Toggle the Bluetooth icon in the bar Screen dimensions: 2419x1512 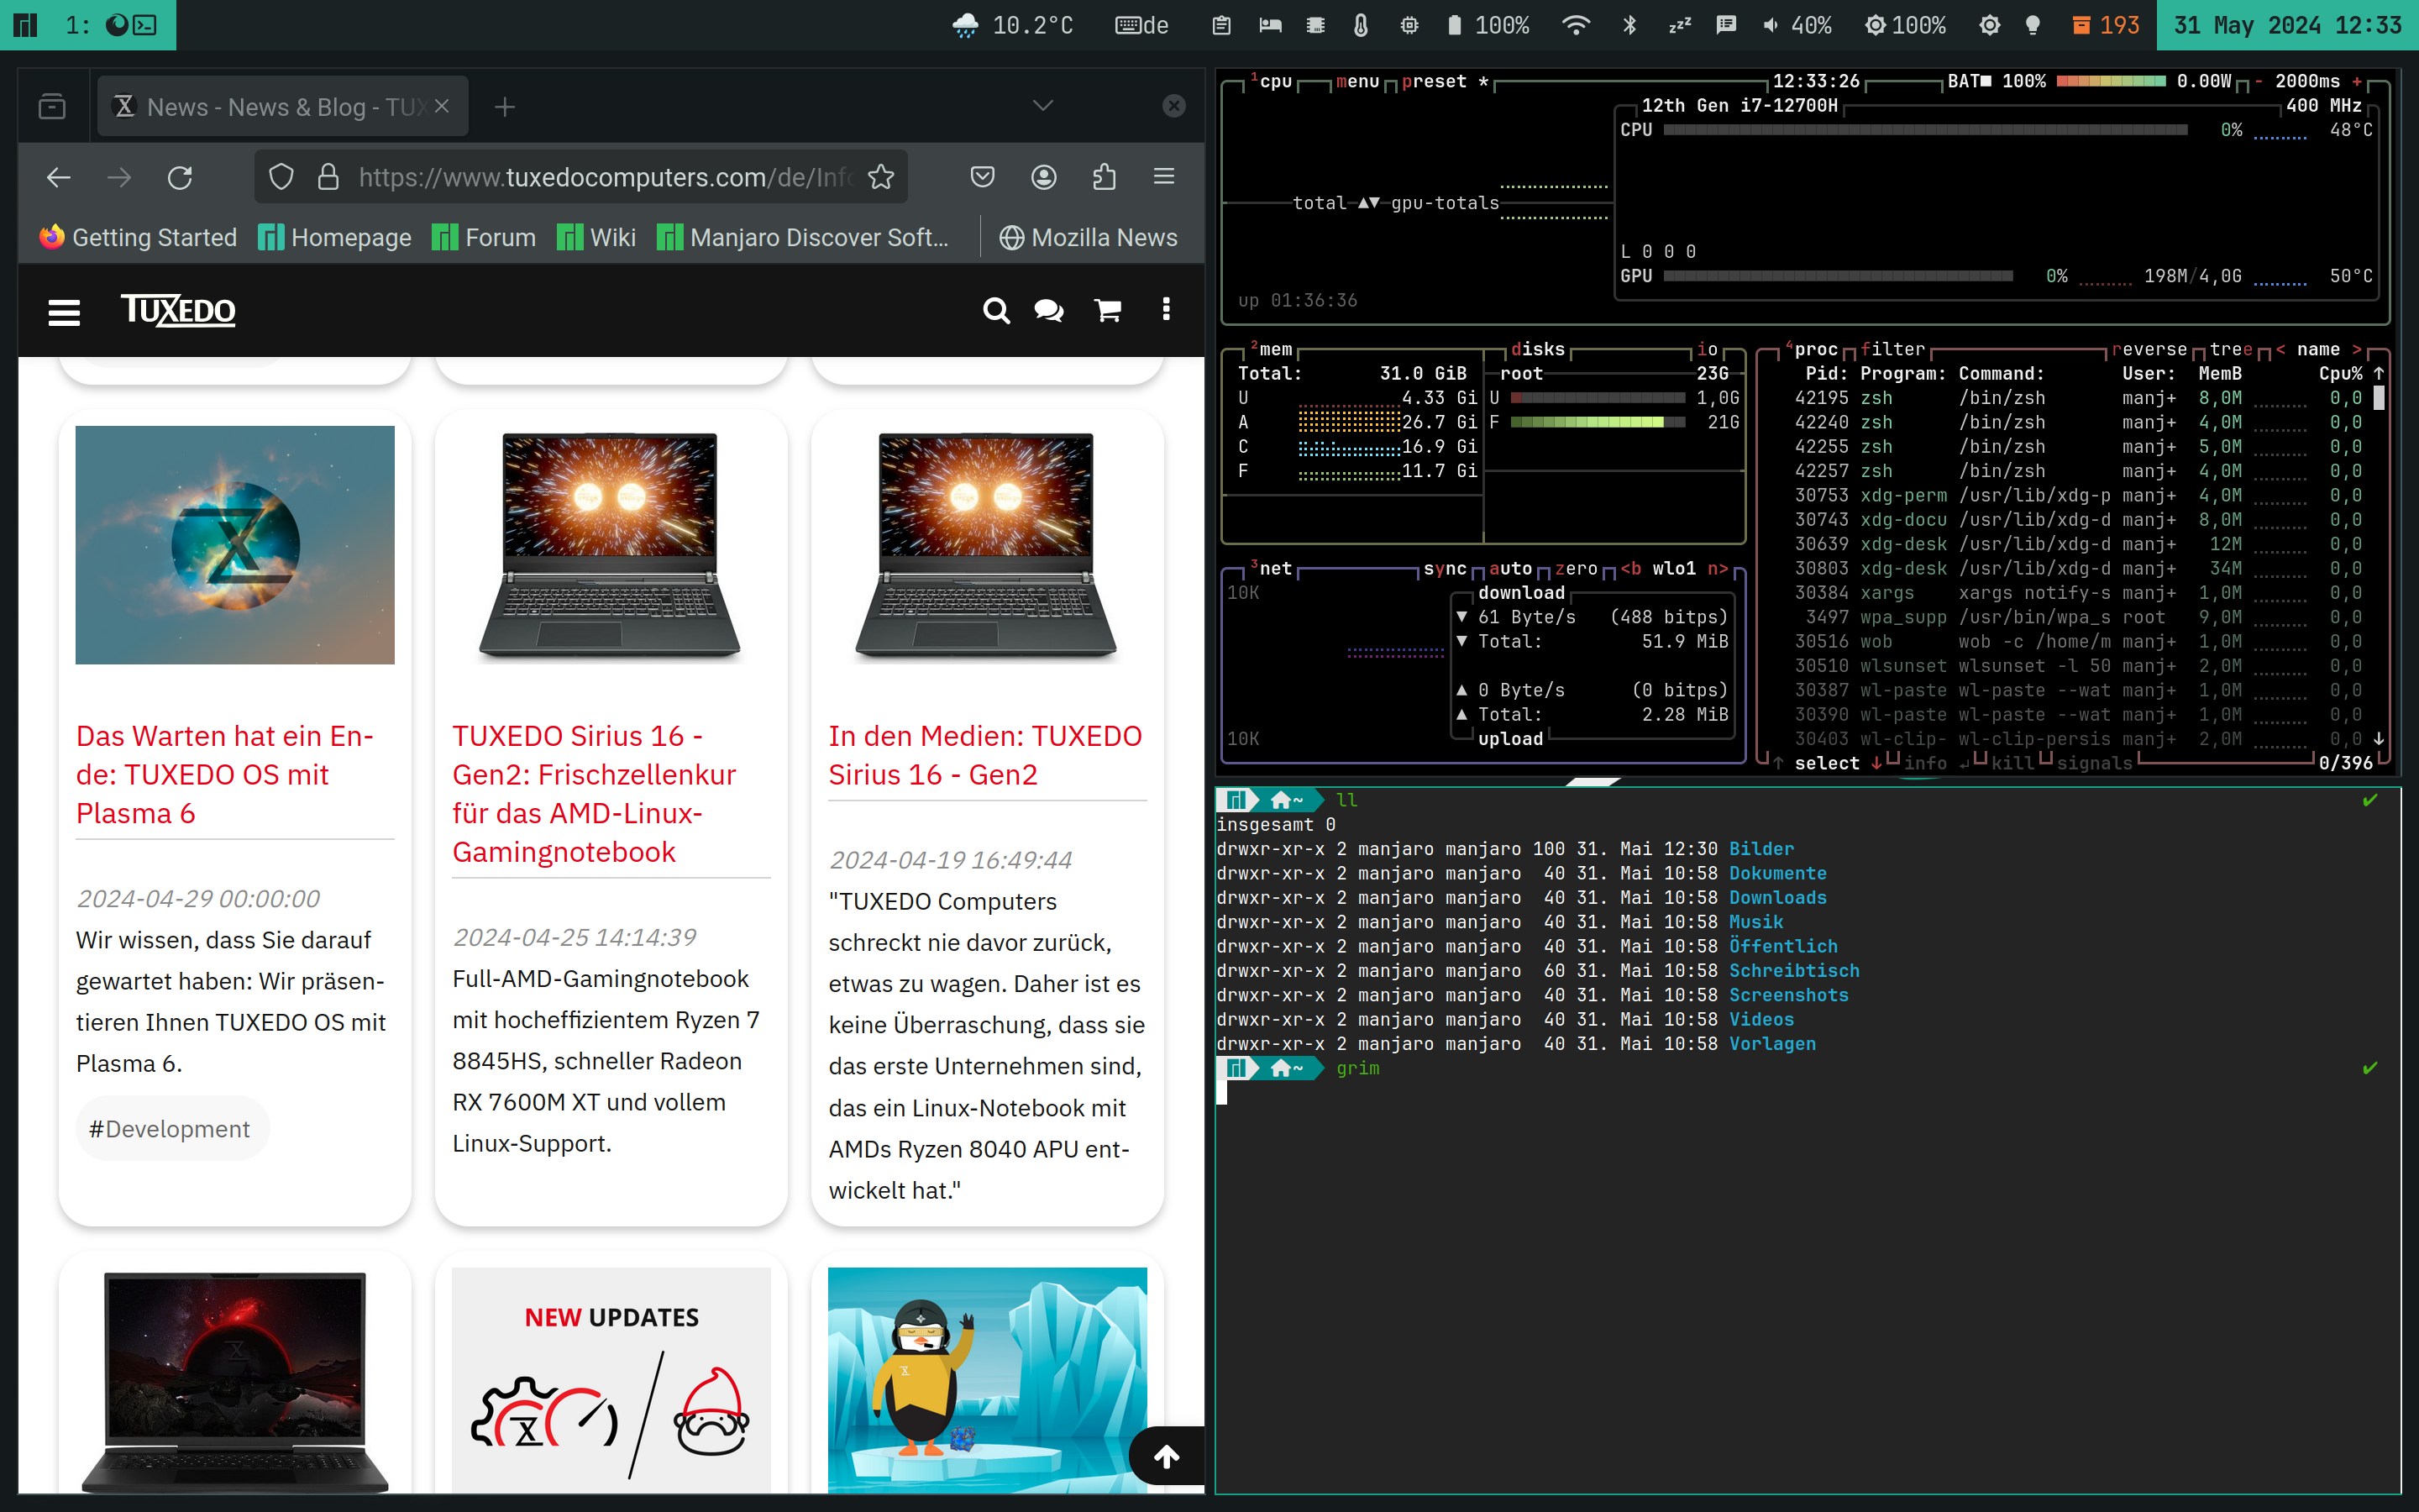[x=1629, y=25]
